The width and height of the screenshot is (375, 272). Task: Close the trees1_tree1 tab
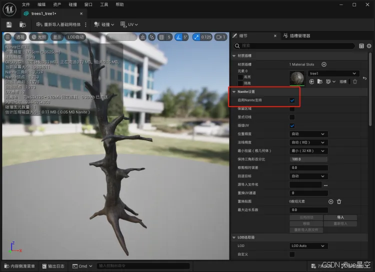point(81,13)
